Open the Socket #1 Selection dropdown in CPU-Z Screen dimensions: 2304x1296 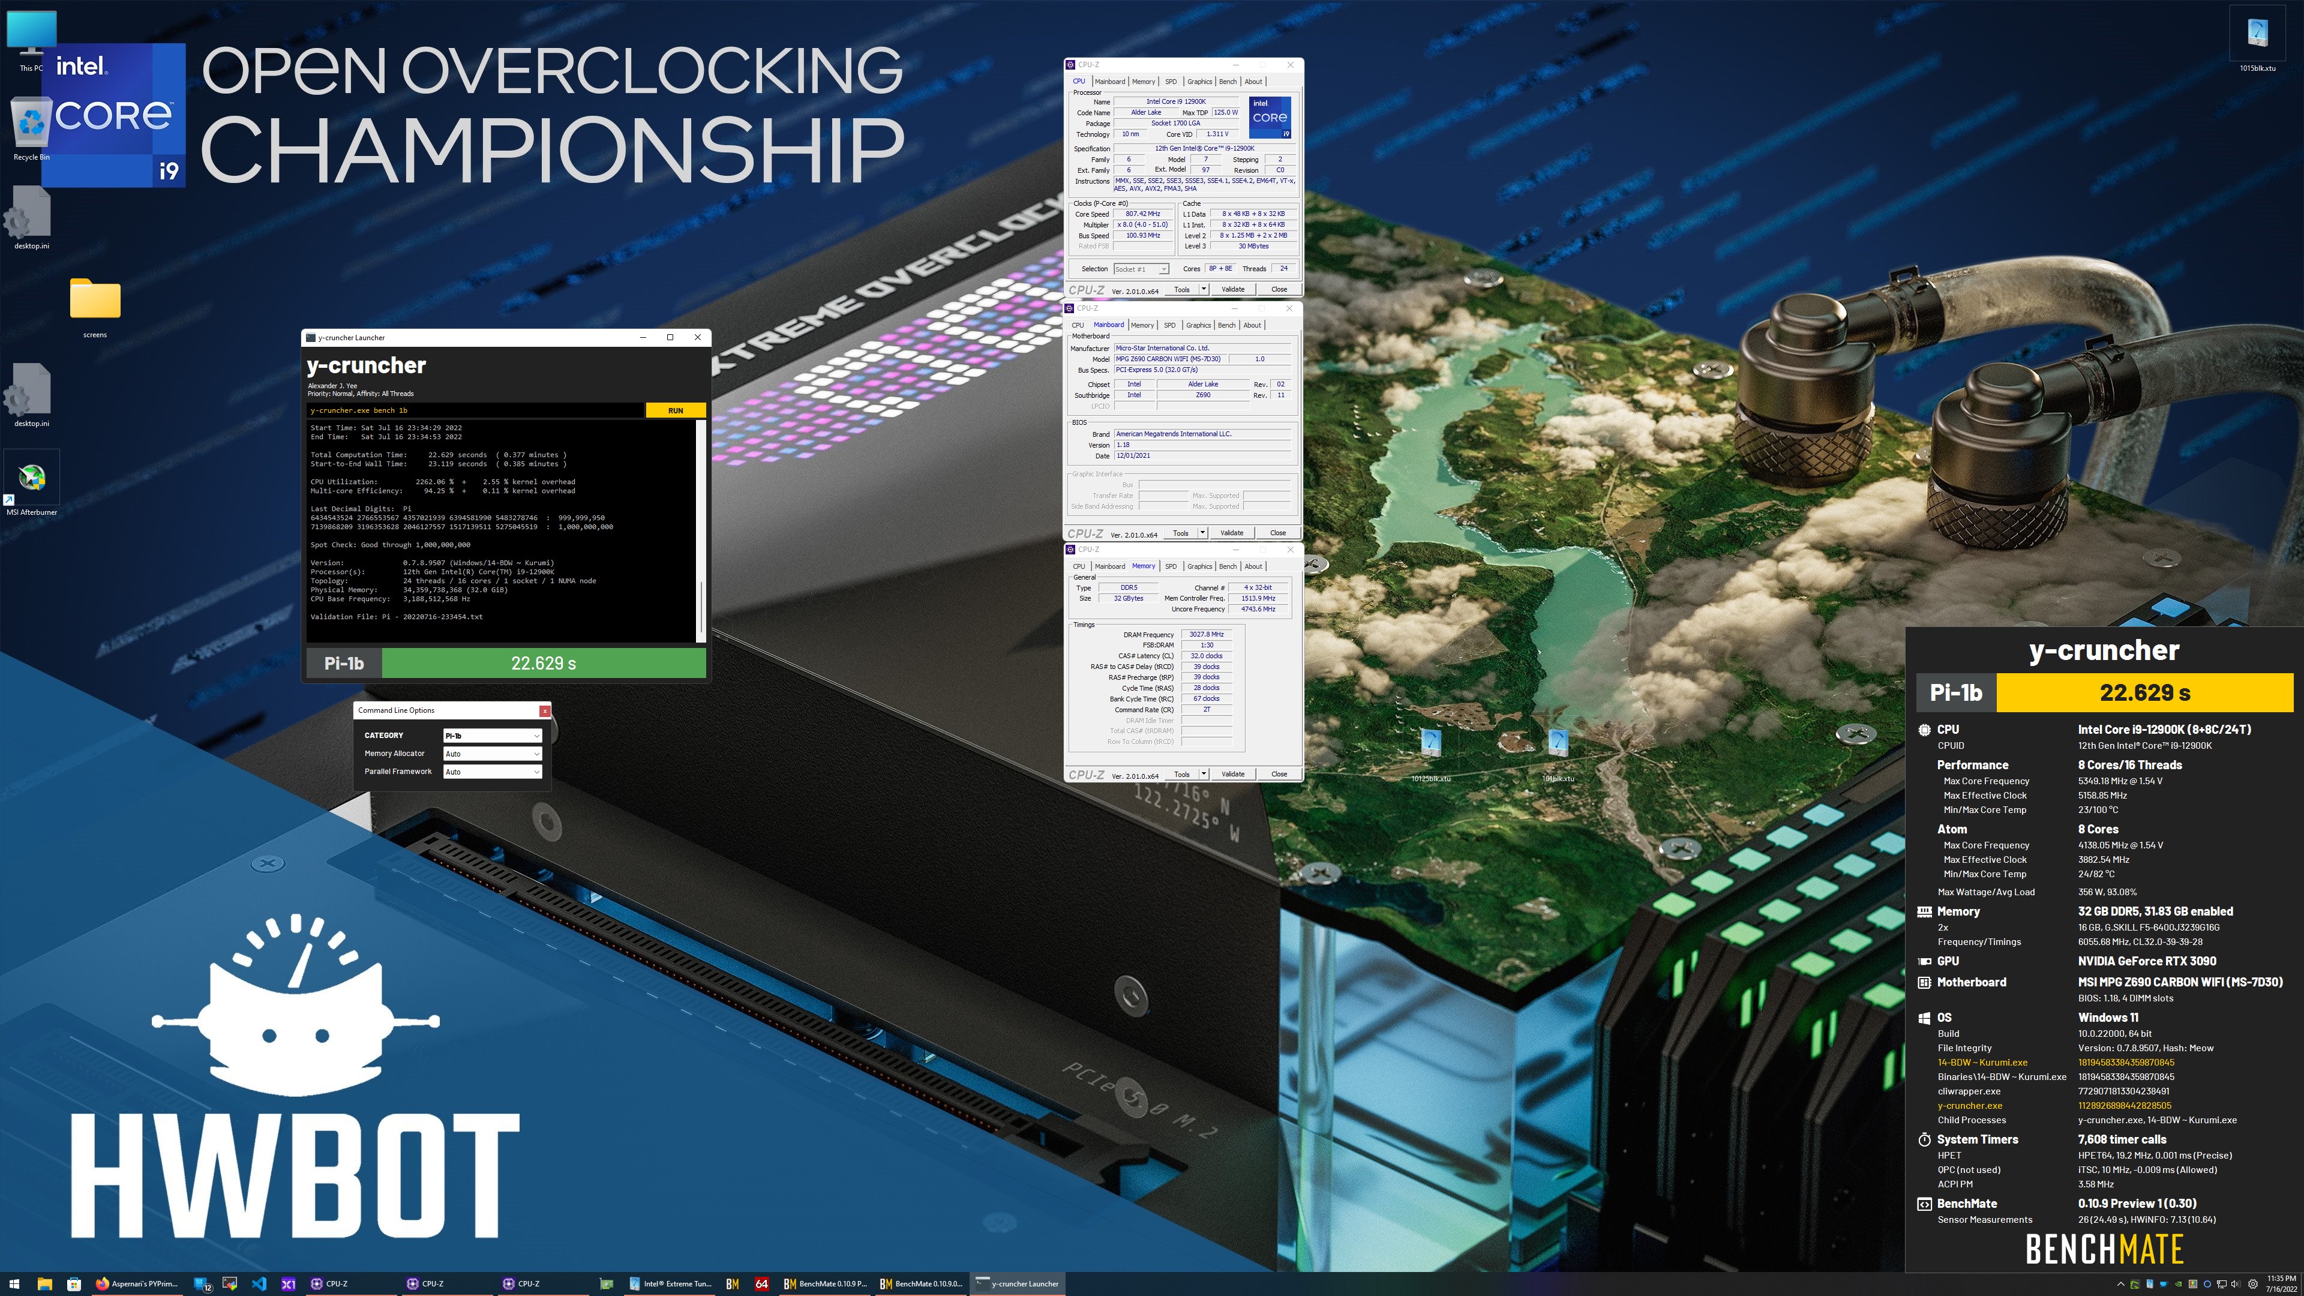(1141, 269)
